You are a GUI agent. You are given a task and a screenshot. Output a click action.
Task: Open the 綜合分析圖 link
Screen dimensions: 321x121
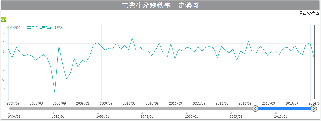(x=309, y=13)
